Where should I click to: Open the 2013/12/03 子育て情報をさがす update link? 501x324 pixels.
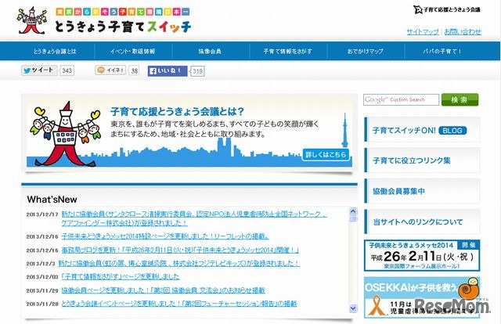pyautogui.click(x=120, y=276)
